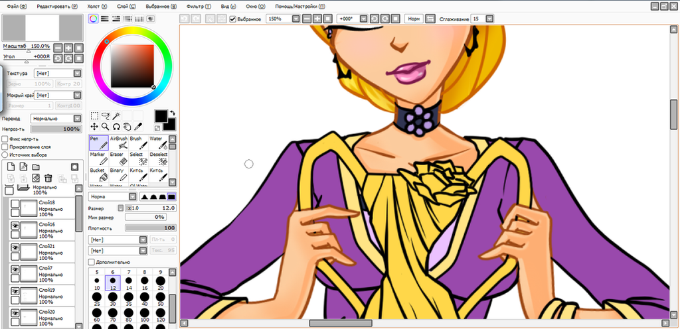This screenshot has height=329, width=680.
Task: Open Сглаживание stabilizer dropdown
Action: tap(482, 19)
